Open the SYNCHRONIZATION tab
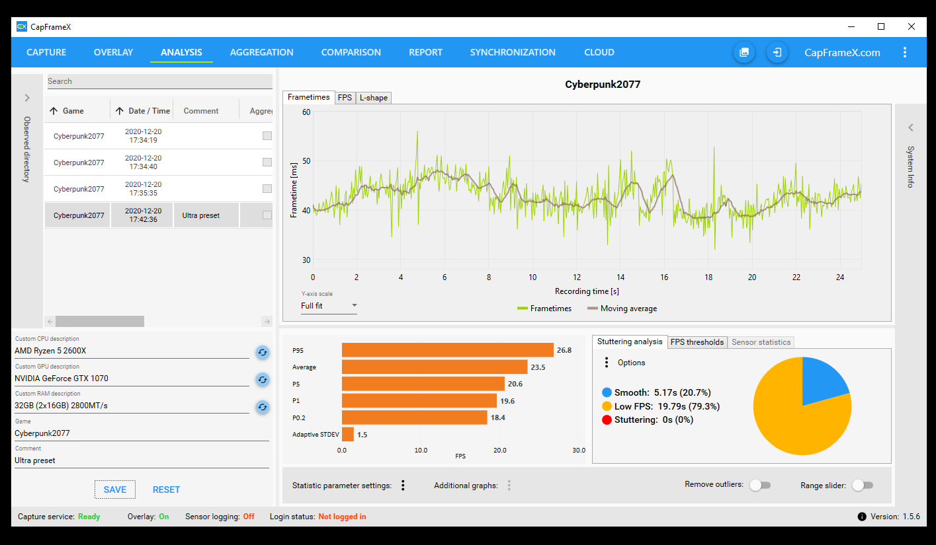The width and height of the screenshot is (936, 545). [x=513, y=52]
